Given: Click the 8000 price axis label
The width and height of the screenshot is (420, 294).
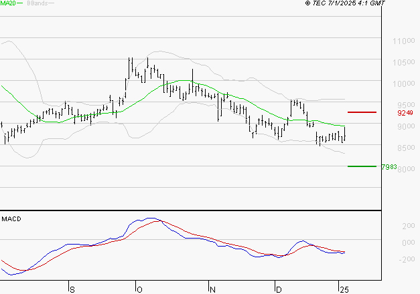Looking at the screenshot, I should coord(406,169).
